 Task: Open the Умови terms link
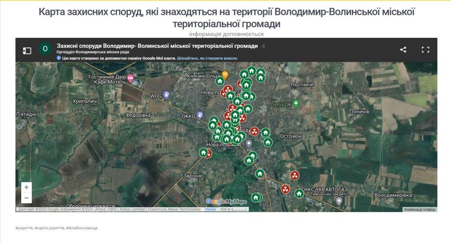[x=211, y=209]
